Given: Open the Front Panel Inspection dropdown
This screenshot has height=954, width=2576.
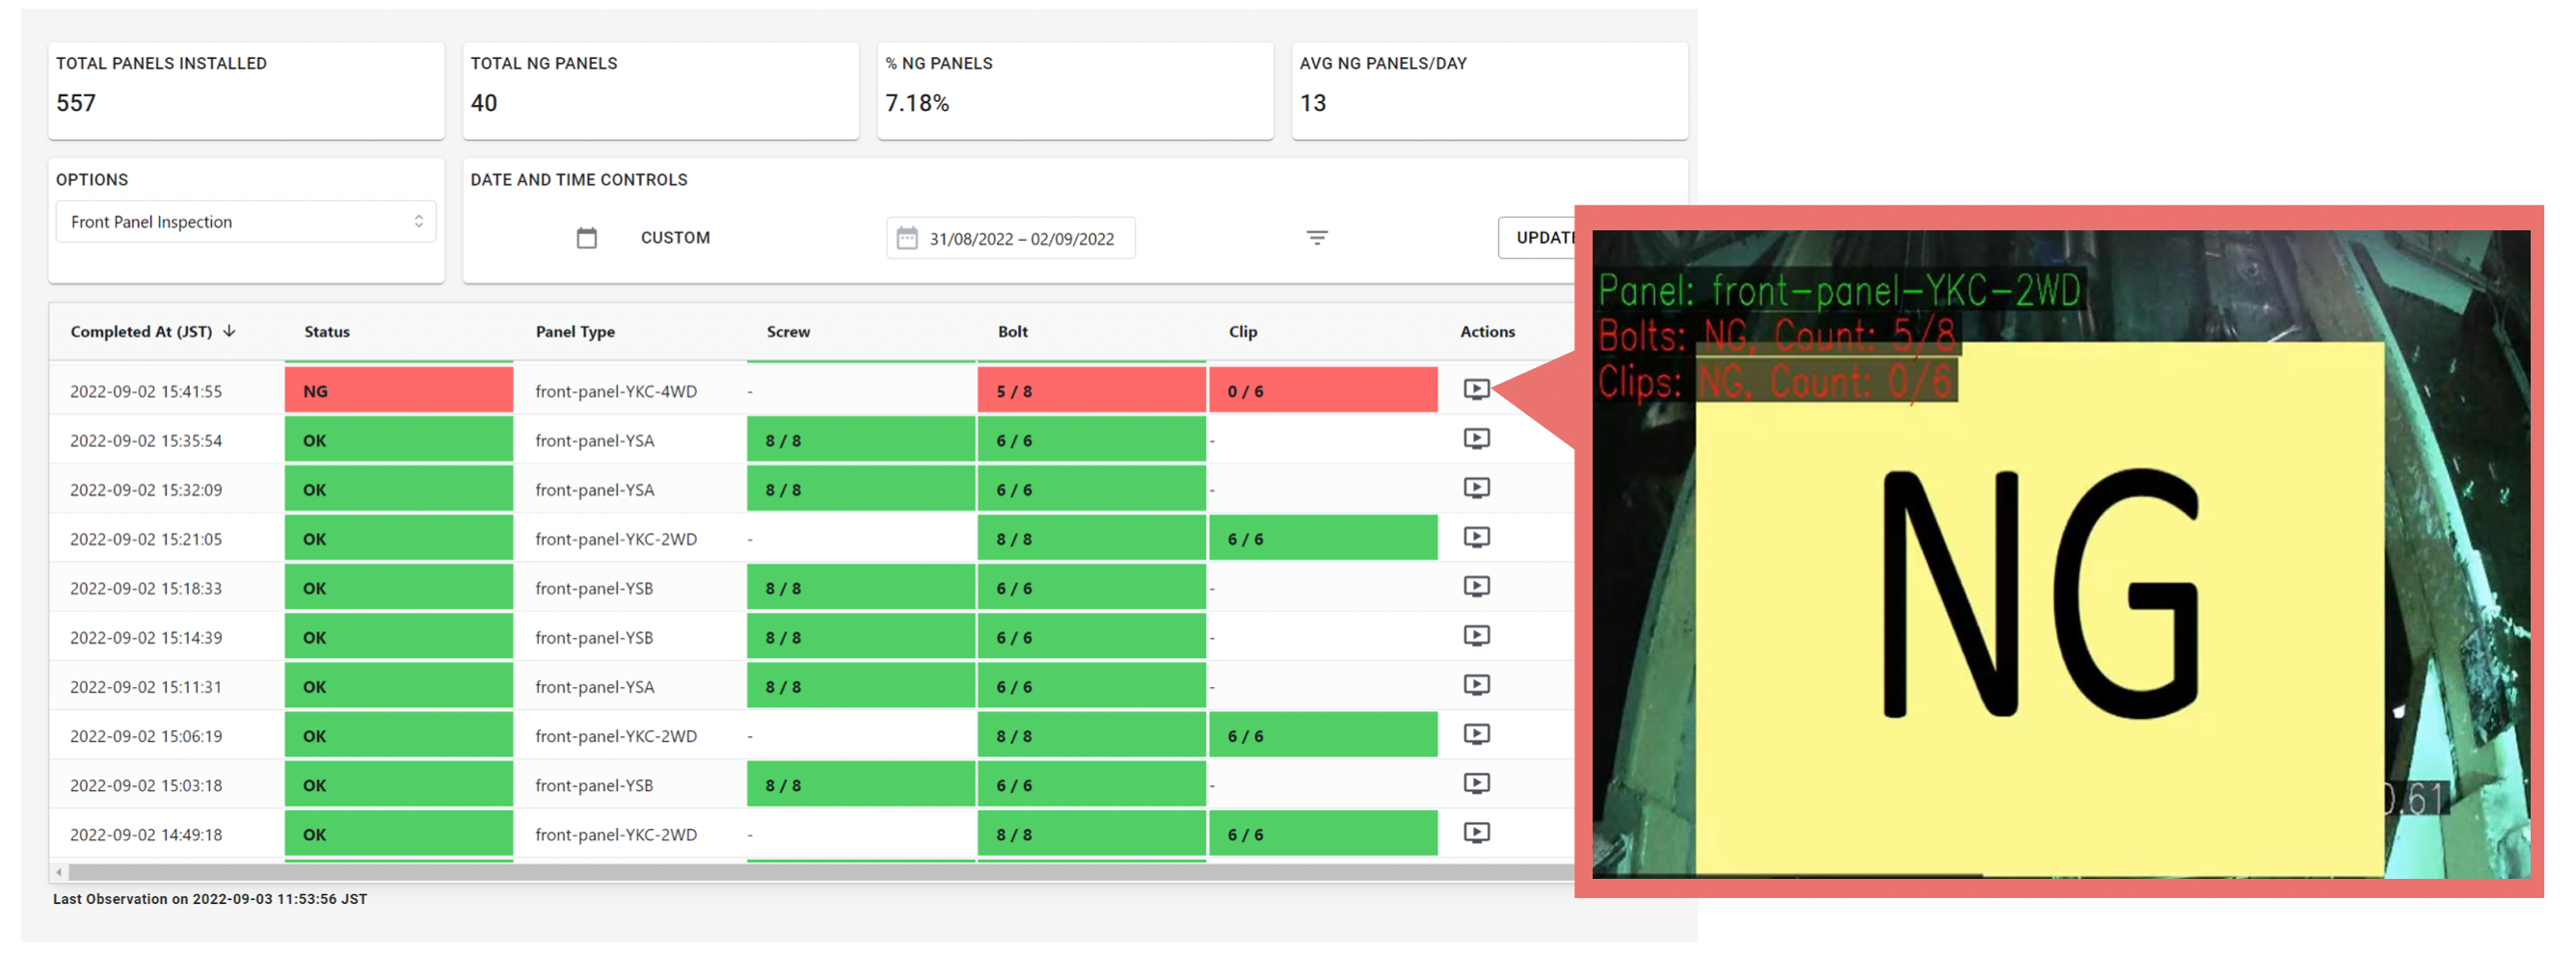Looking at the screenshot, I should pyautogui.click(x=246, y=222).
